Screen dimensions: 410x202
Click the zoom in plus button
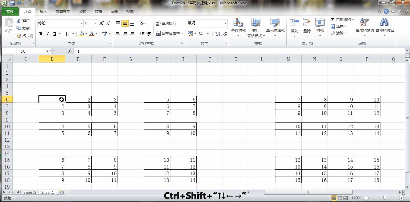pyautogui.click(x=401, y=198)
